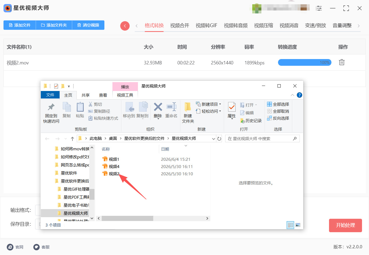Go up one folder level arrow

tap(72, 139)
